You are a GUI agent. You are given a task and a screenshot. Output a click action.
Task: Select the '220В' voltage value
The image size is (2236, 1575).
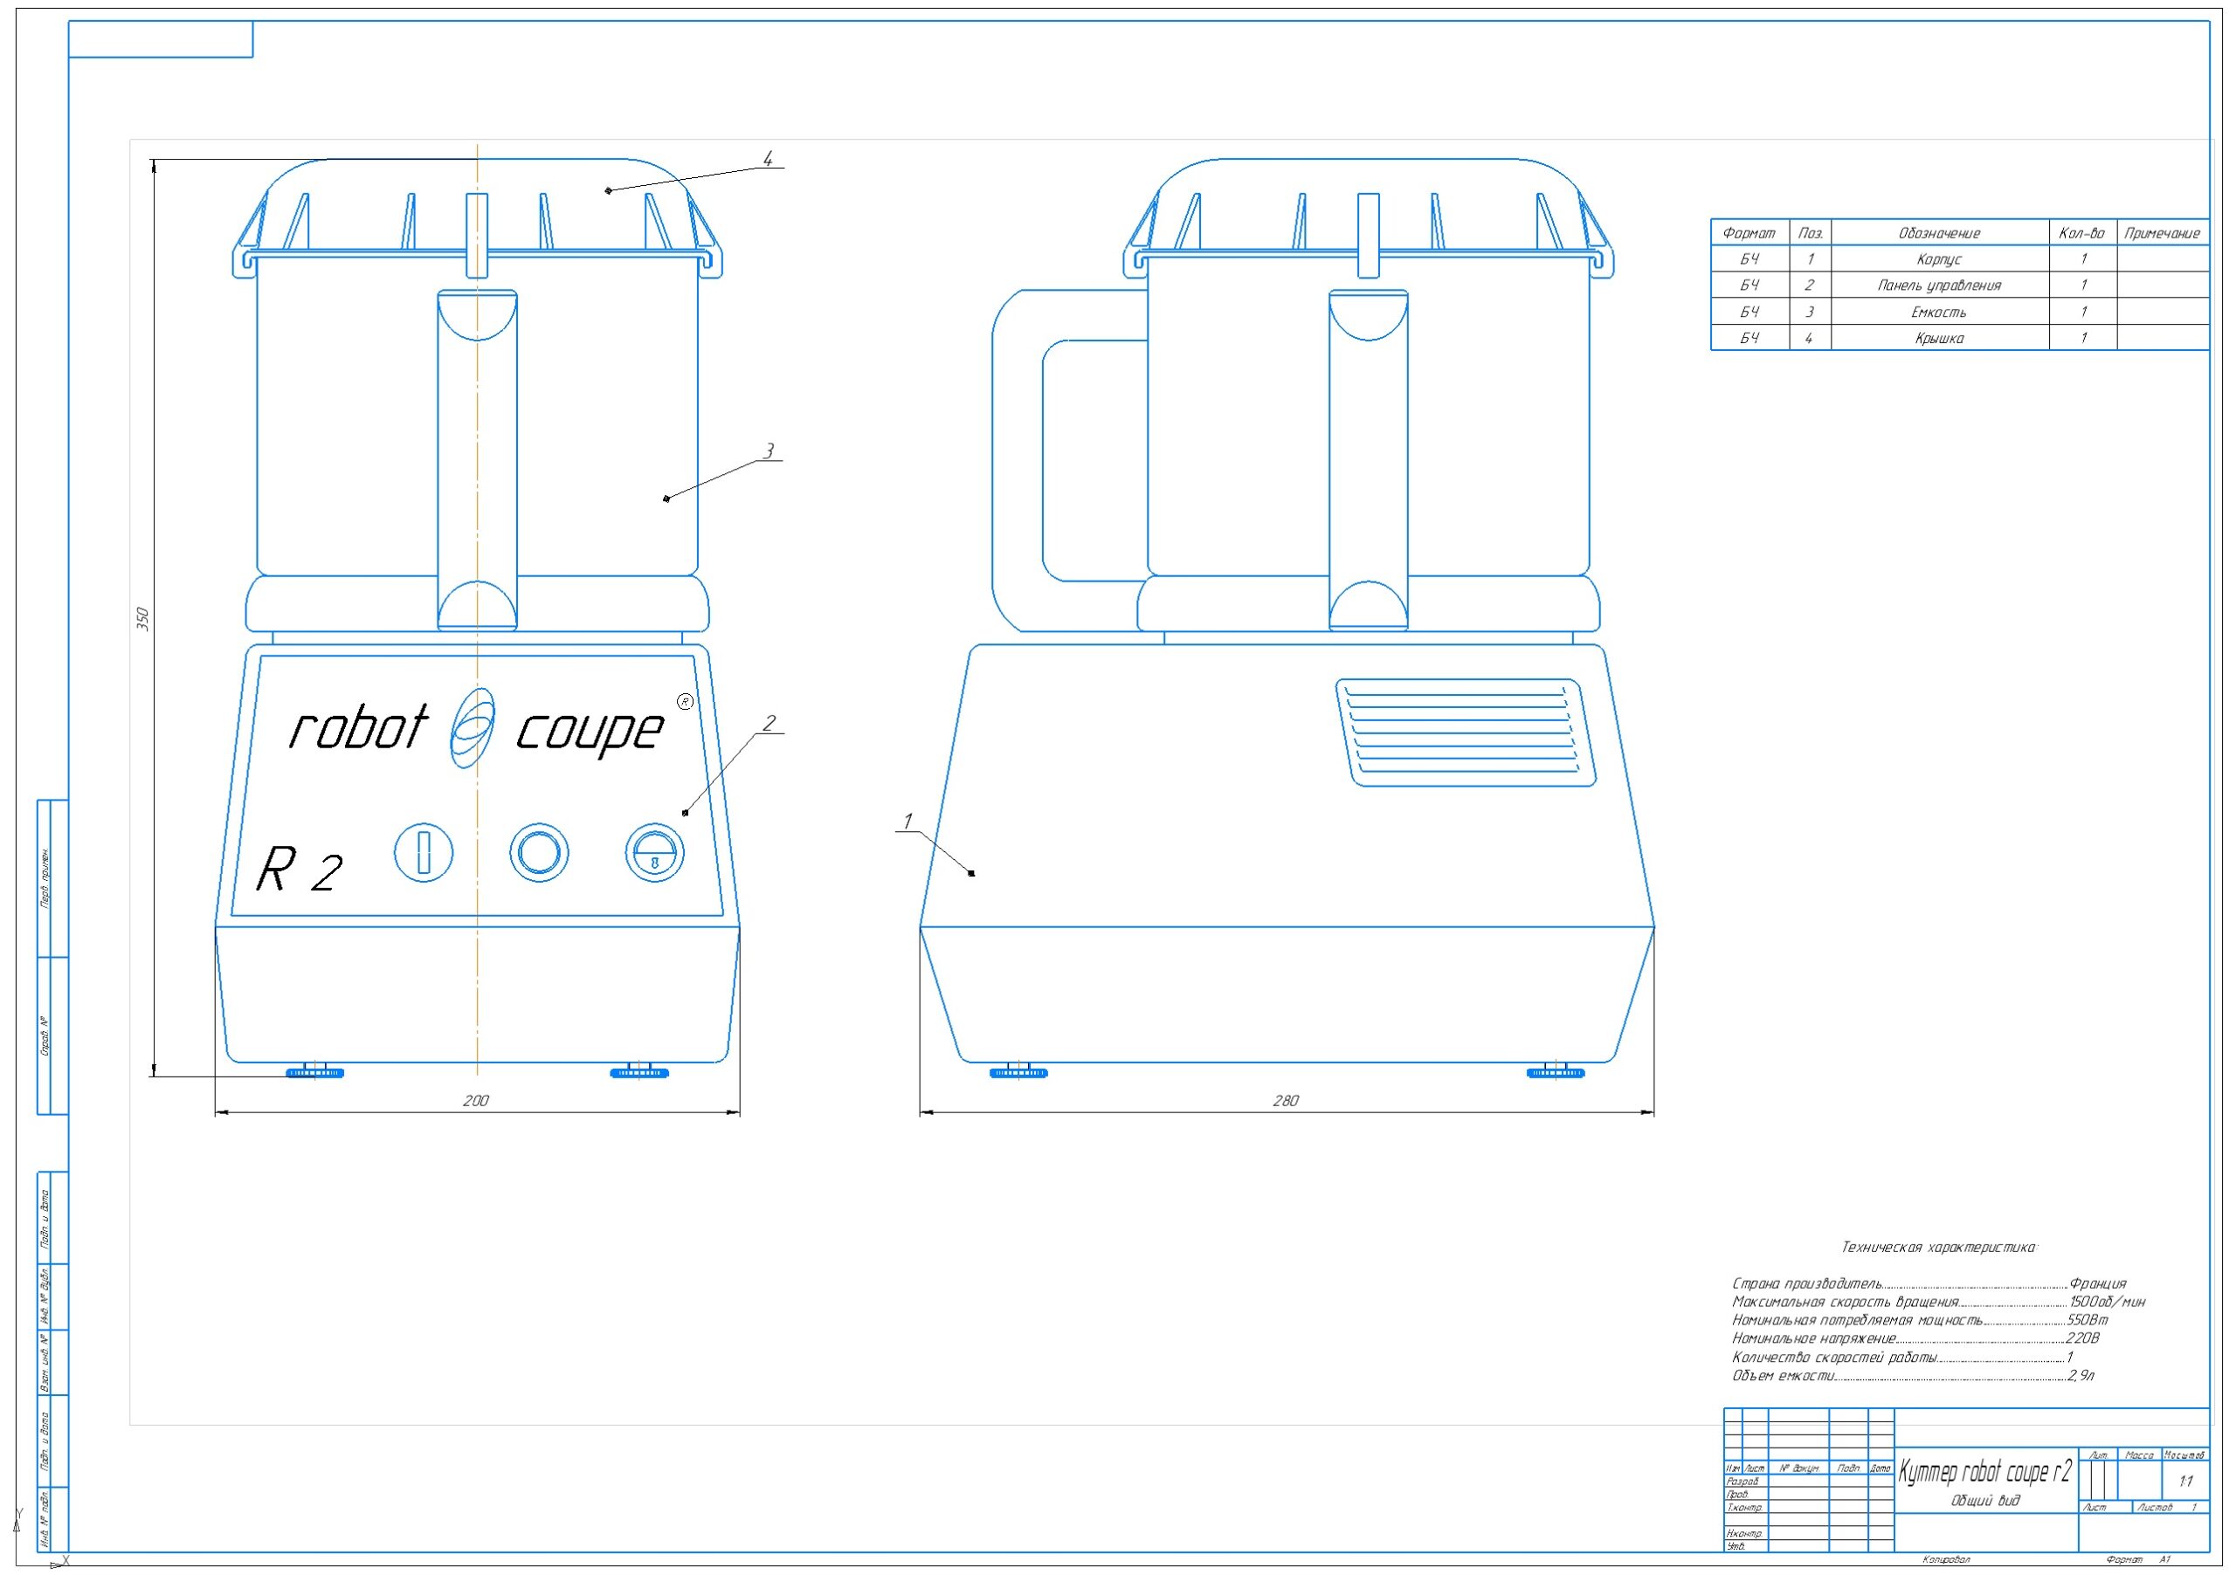tap(2082, 1339)
